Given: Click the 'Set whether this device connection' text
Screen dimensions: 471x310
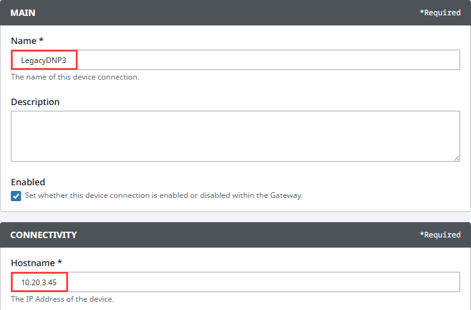Looking at the screenshot, I should click(164, 195).
